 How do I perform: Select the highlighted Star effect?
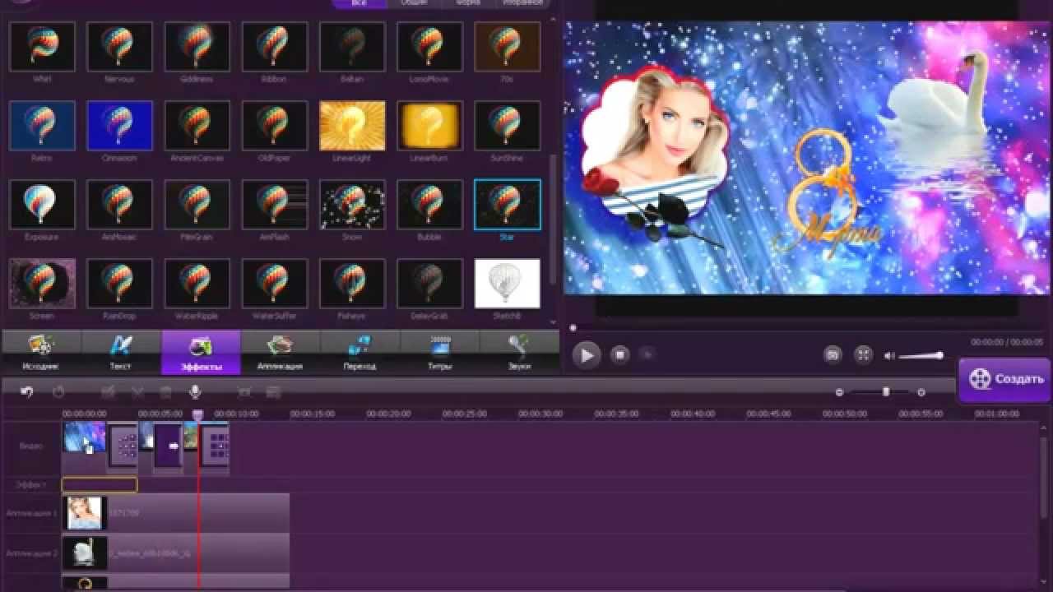pyautogui.click(x=508, y=204)
